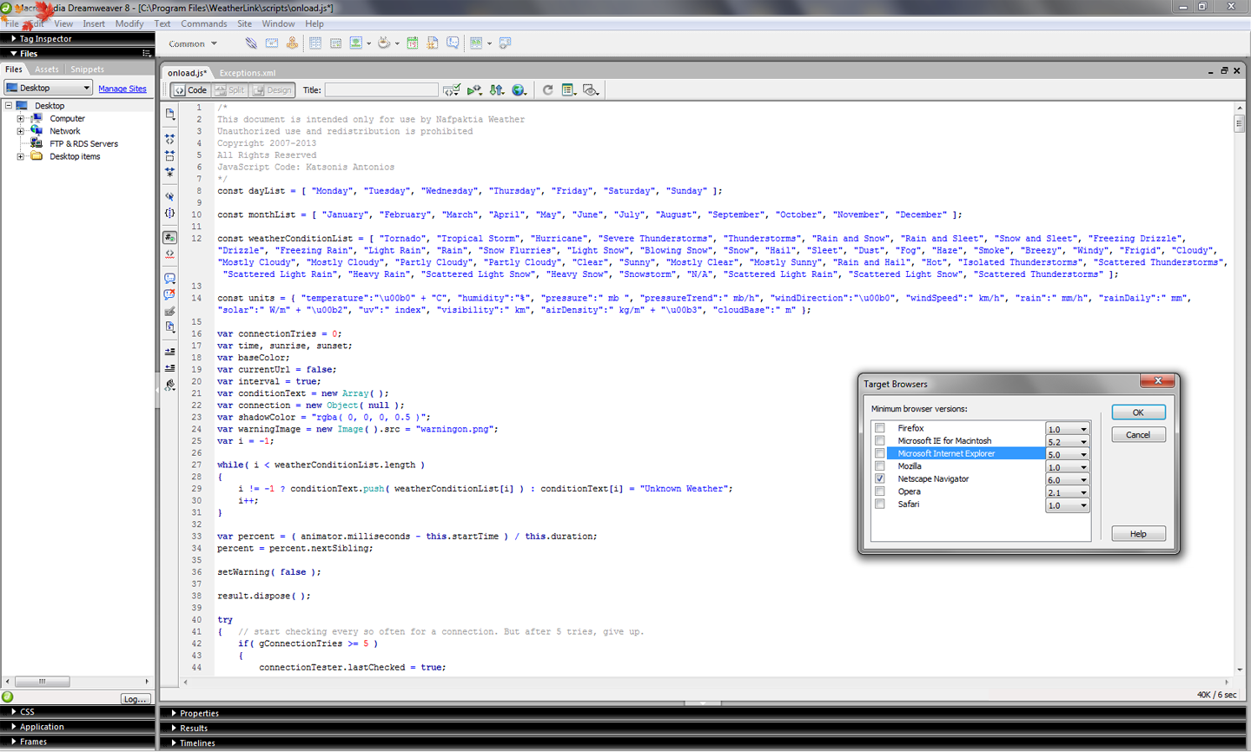1251x752 pixels.
Task: Click the Images insert icon
Action: tap(356, 43)
